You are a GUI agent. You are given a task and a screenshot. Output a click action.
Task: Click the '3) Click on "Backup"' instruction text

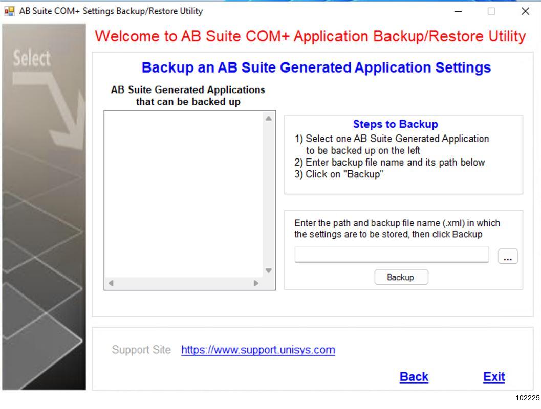pos(338,174)
